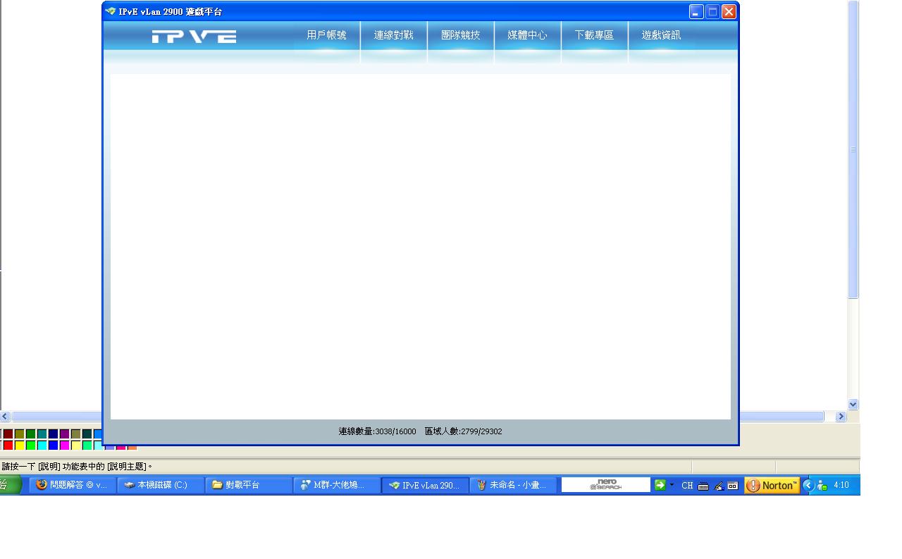
Task: Click the Paint vertical scrollbar down arrow
Action: pos(853,404)
